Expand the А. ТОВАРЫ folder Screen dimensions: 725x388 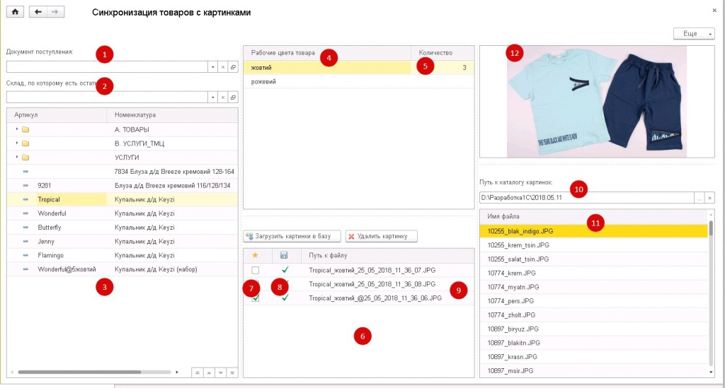tap(17, 129)
